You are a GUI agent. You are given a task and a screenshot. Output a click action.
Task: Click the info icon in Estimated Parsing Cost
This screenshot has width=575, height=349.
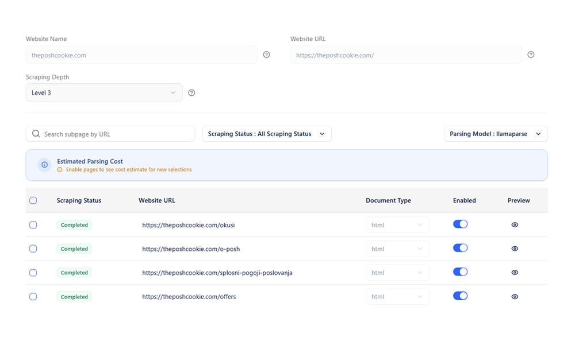pyautogui.click(x=44, y=165)
